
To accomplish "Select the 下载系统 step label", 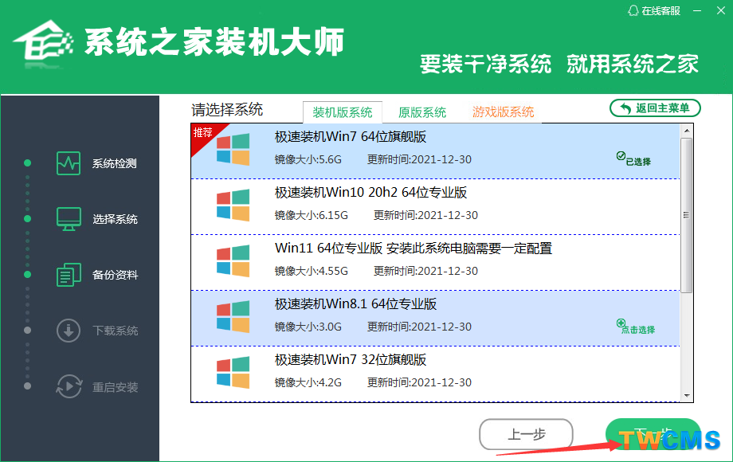I will coord(115,331).
